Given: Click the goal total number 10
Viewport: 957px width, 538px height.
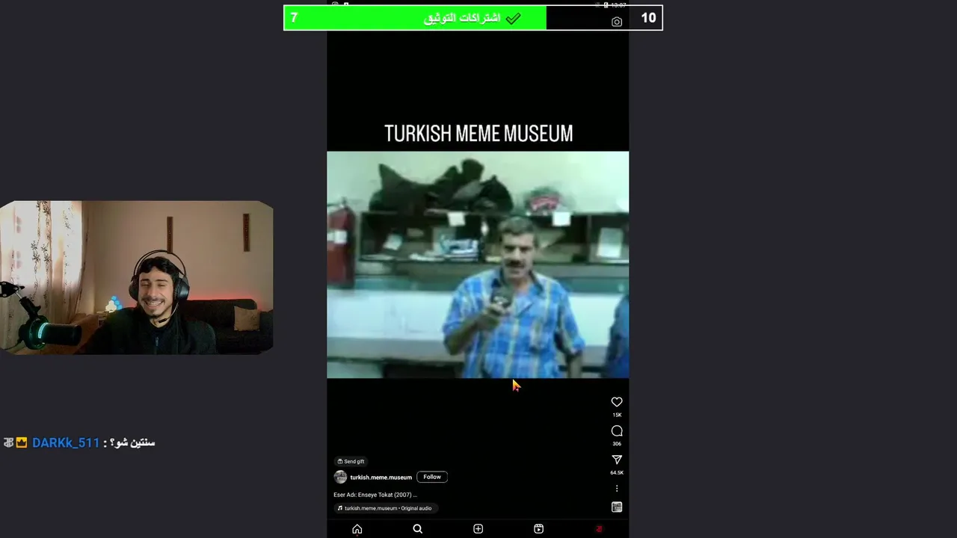Looking at the screenshot, I should click(x=648, y=18).
